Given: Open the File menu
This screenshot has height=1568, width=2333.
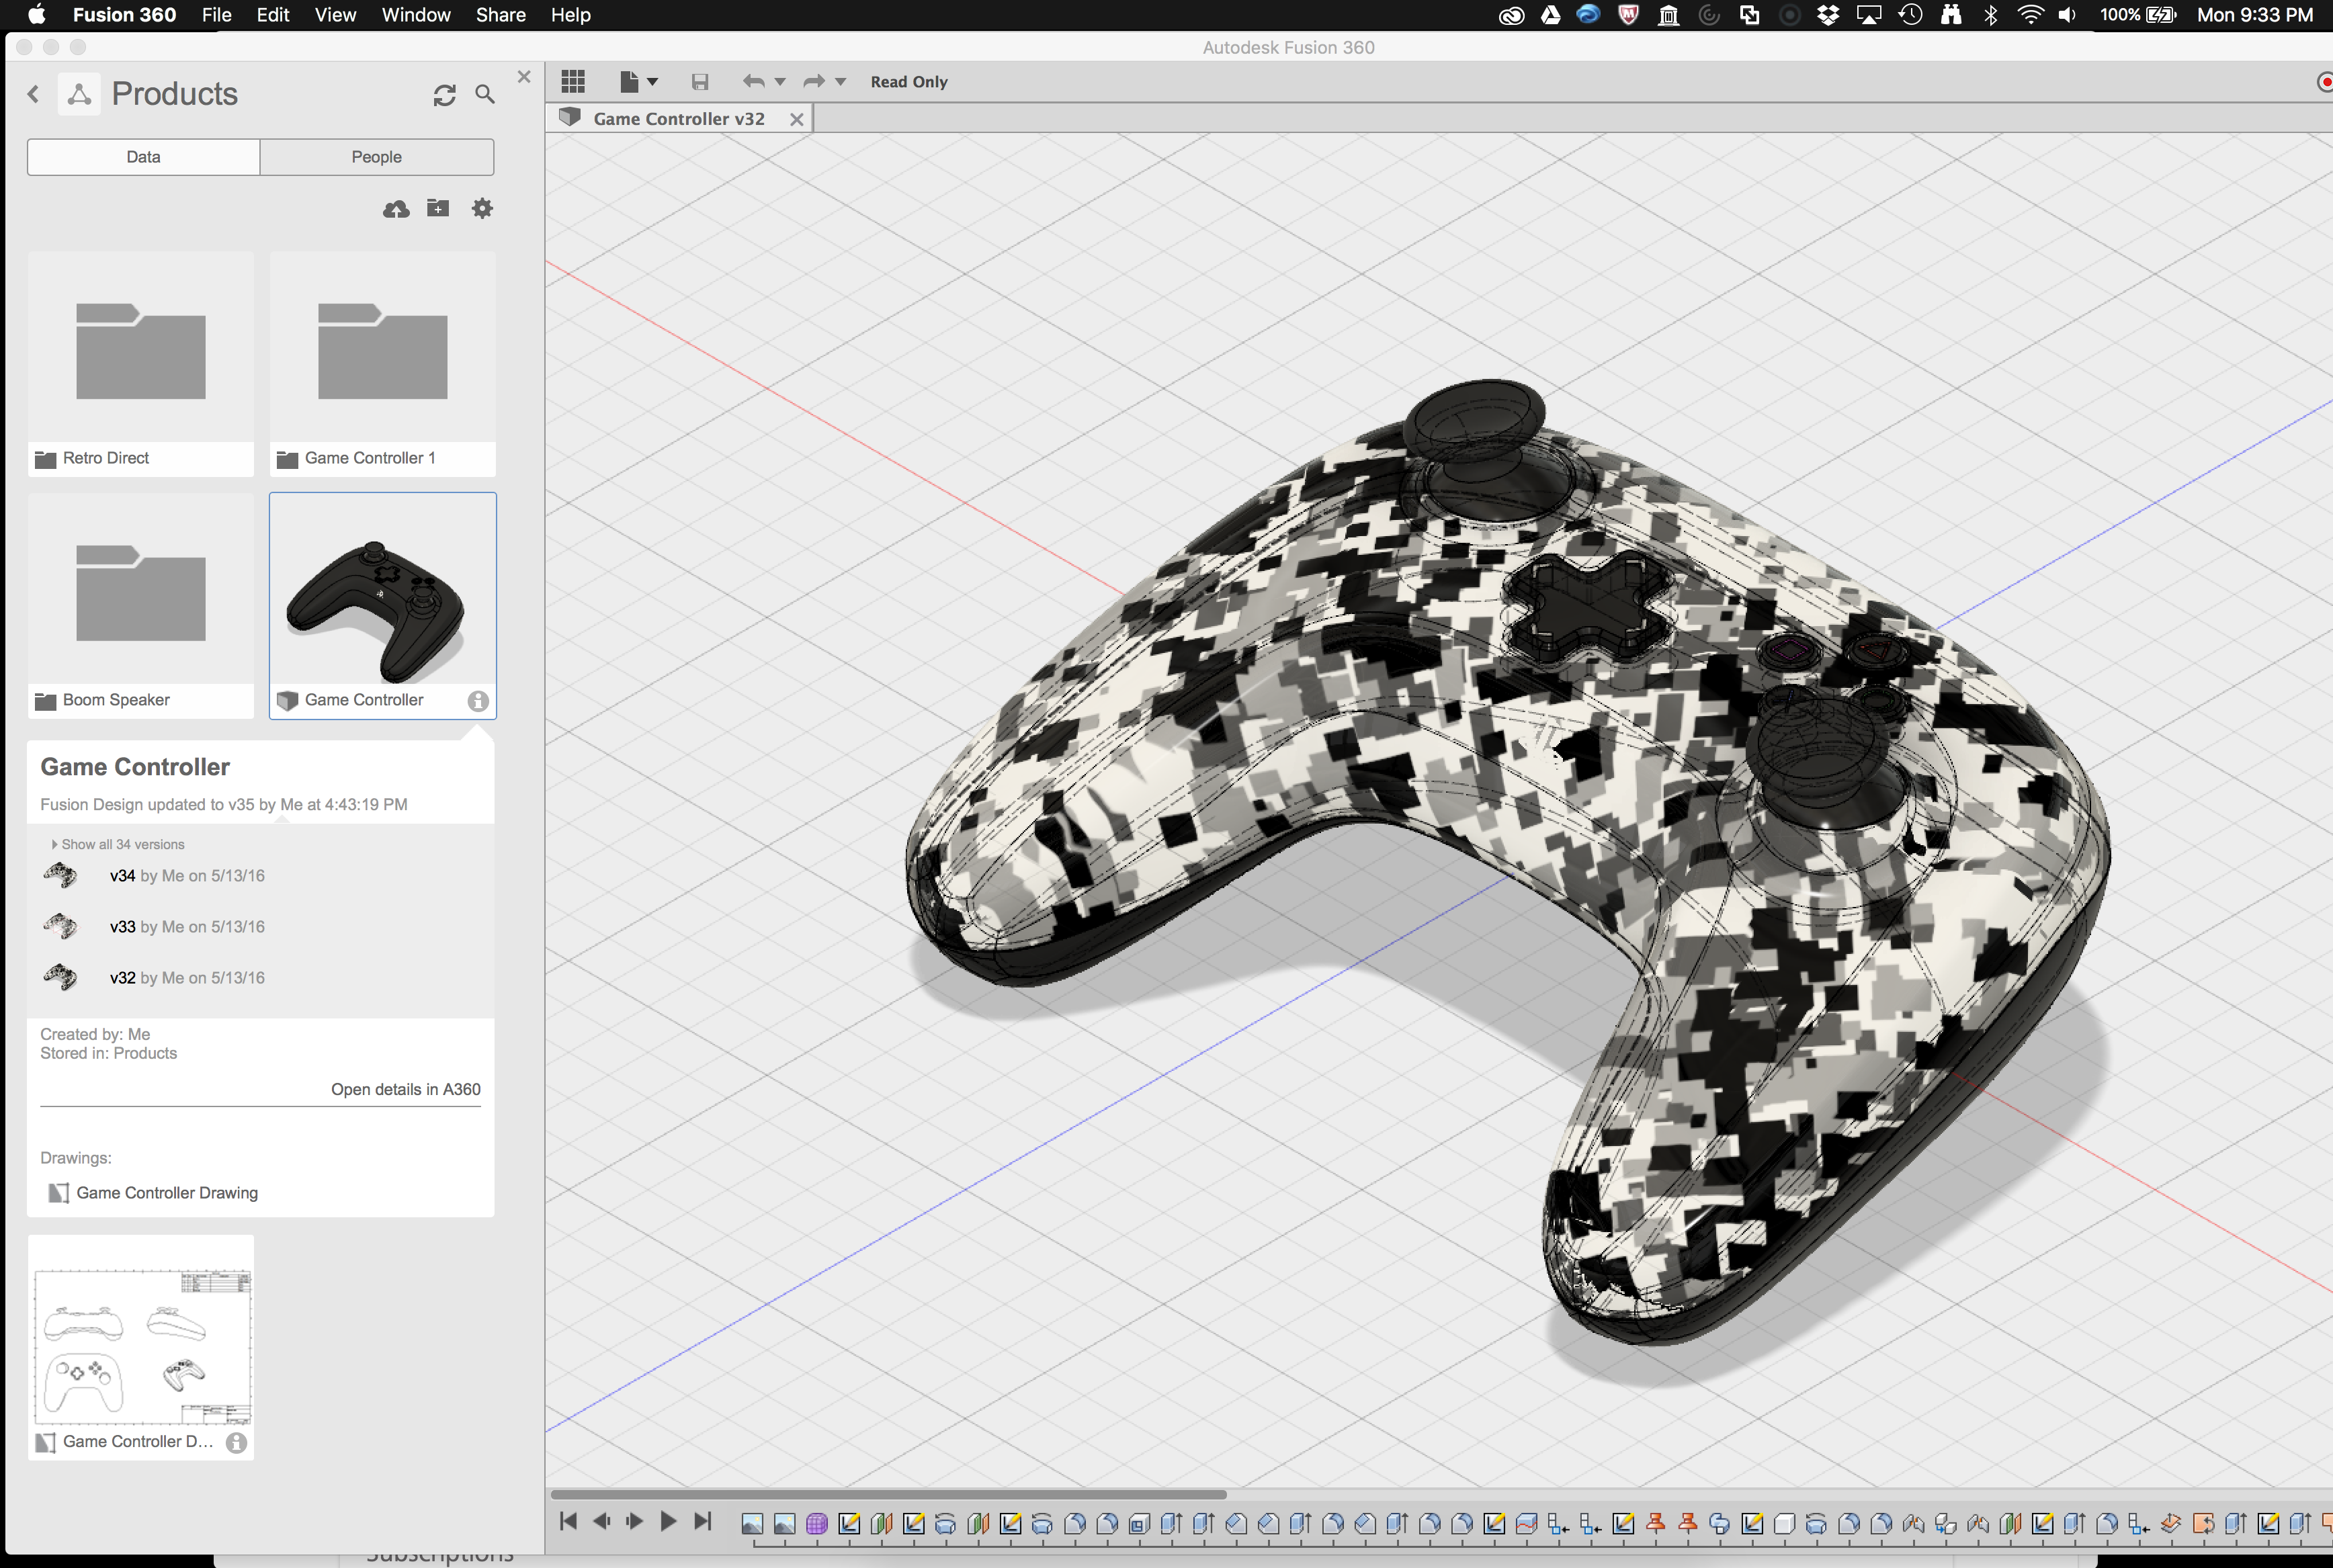Looking at the screenshot, I should [216, 15].
